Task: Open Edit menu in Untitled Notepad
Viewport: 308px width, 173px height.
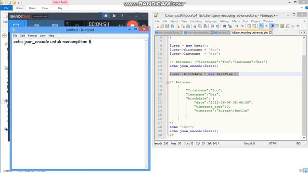Action: pos(23,36)
